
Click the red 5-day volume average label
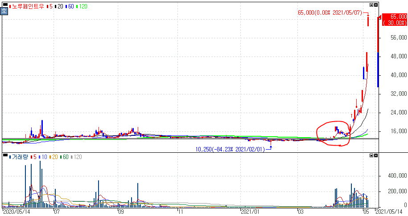click(x=33, y=157)
